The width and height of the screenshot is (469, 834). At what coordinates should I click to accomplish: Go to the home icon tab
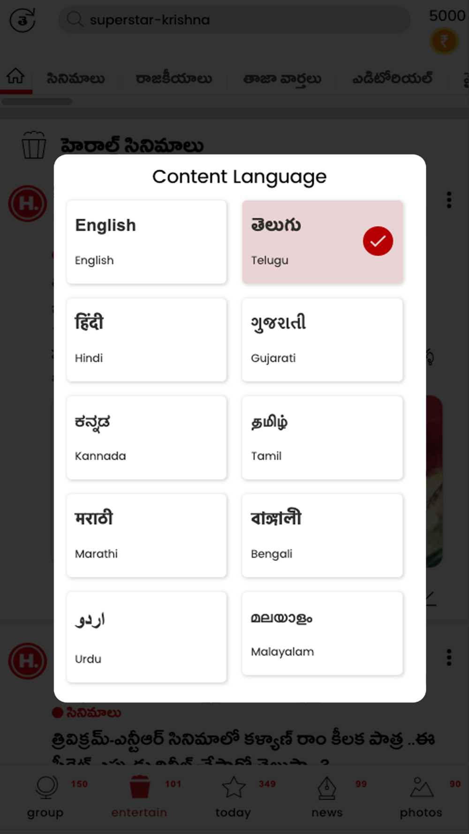coord(15,76)
